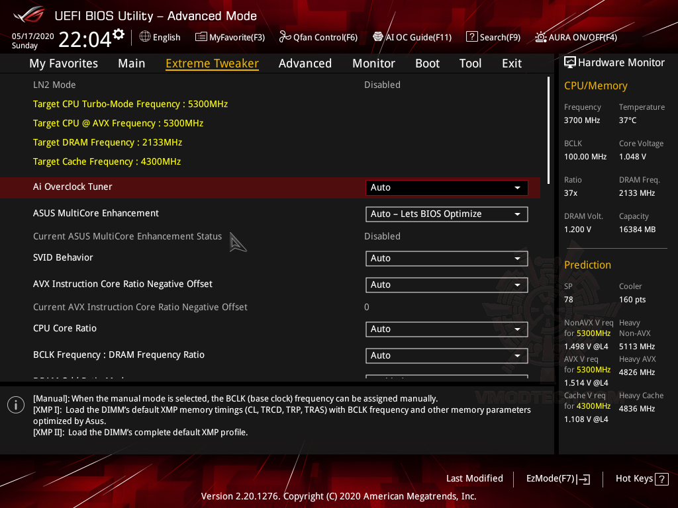
Task: Open the CPU Core Ratio dropdown
Action: 446,329
